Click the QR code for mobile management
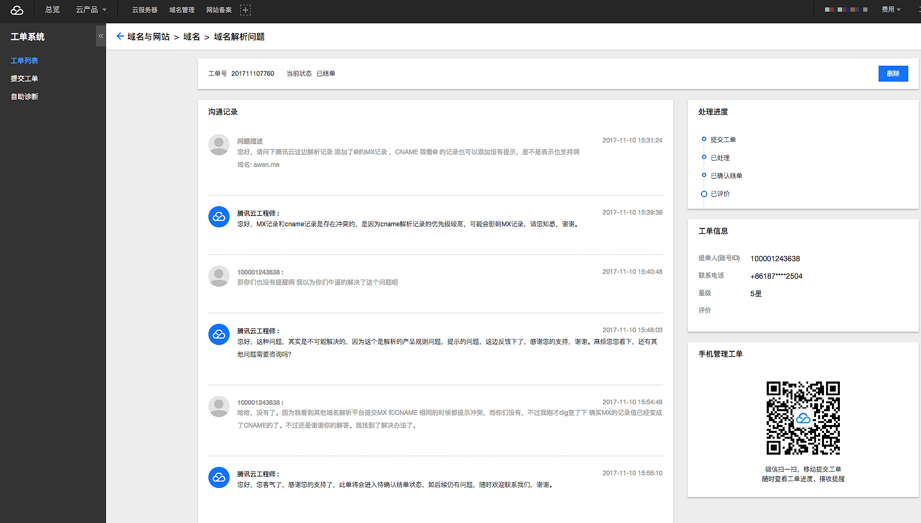This screenshot has height=523, width=921. pos(803,418)
